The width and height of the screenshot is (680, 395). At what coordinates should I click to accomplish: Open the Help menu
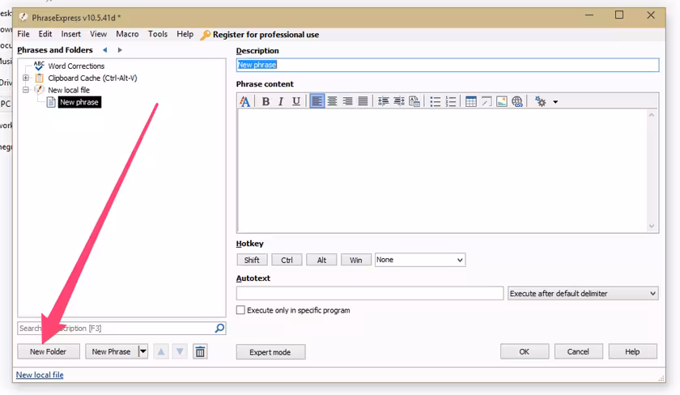tap(185, 34)
